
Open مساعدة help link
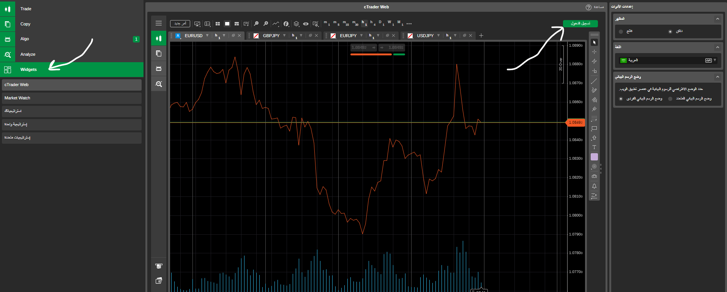tap(595, 7)
